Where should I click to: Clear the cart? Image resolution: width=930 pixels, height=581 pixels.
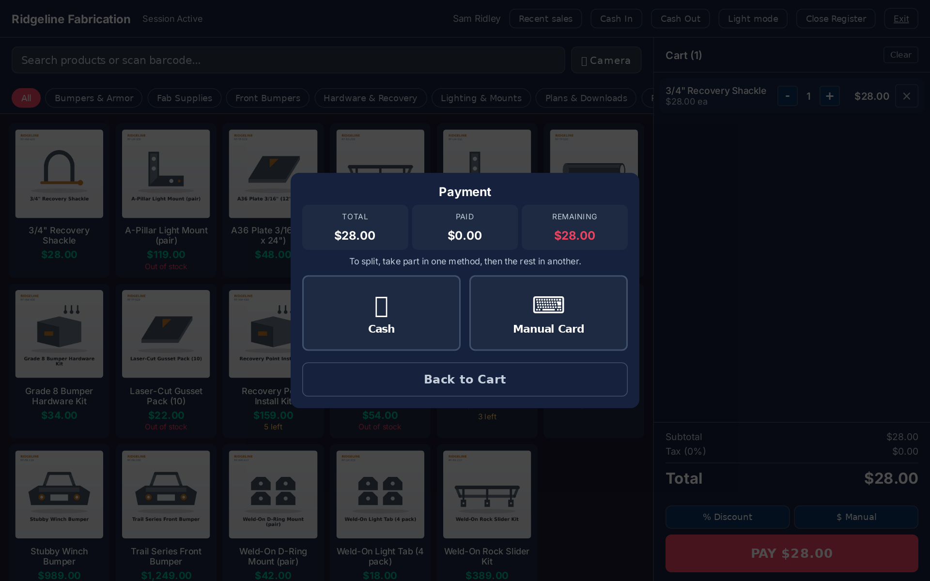(900, 55)
